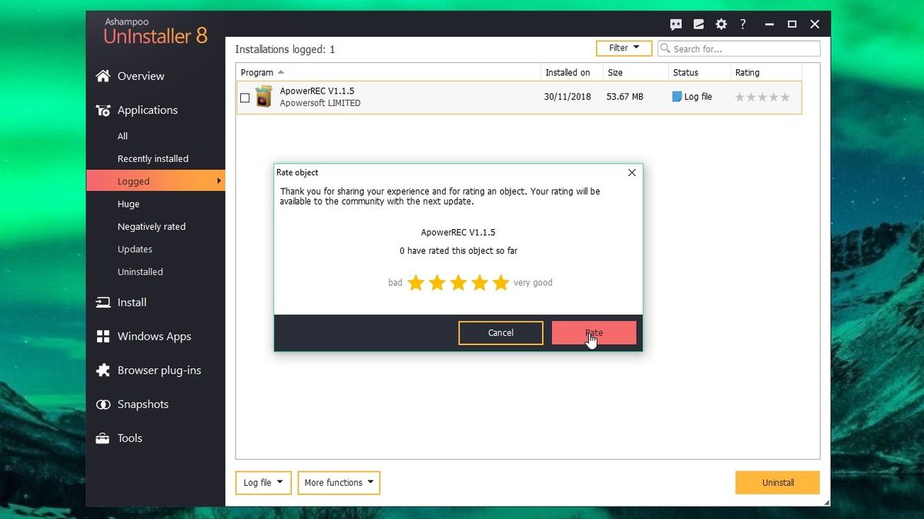Open Snapshots section label

click(x=142, y=404)
